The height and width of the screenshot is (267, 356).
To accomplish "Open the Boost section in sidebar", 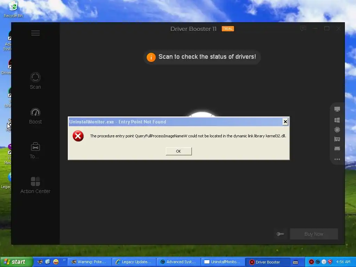I will click(x=35, y=116).
